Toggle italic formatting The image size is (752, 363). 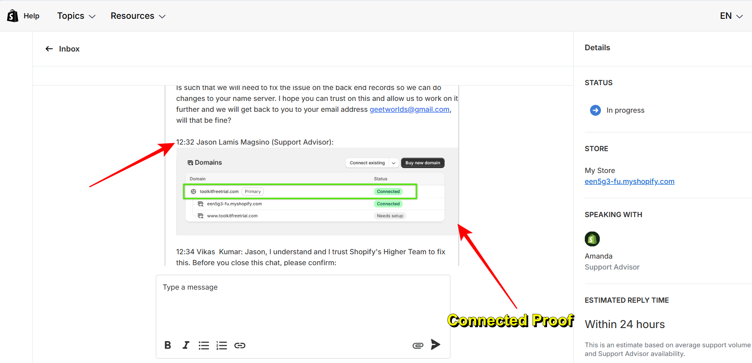[186, 345]
